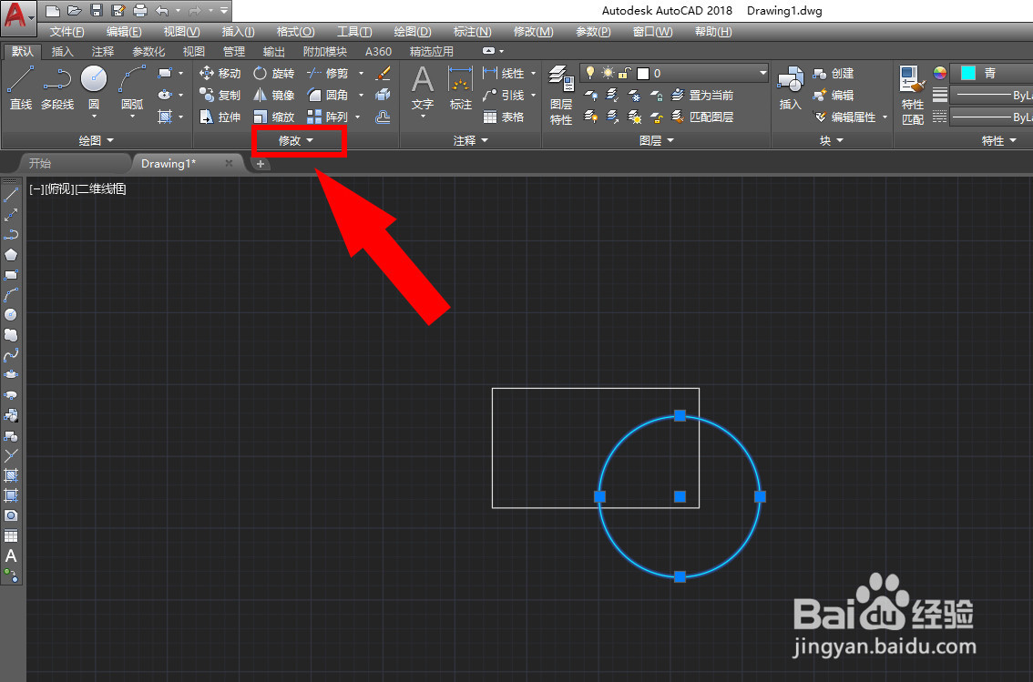Switch to the Insert (插入) ribbon tab

pyautogui.click(x=63, y=51)
